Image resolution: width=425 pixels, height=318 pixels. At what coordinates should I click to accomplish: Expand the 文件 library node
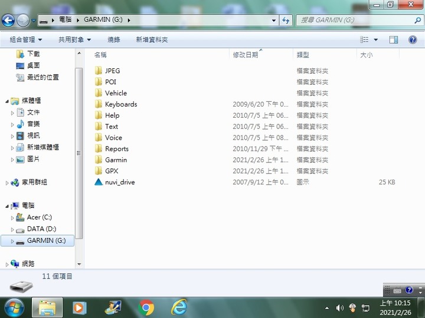(x=12, y=112)
